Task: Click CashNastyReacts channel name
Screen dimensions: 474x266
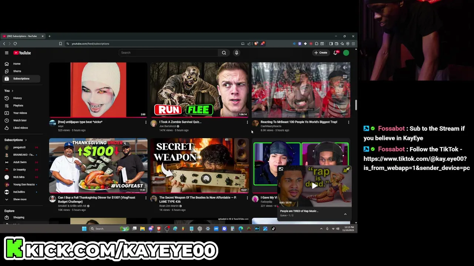Action: [271, 126]
